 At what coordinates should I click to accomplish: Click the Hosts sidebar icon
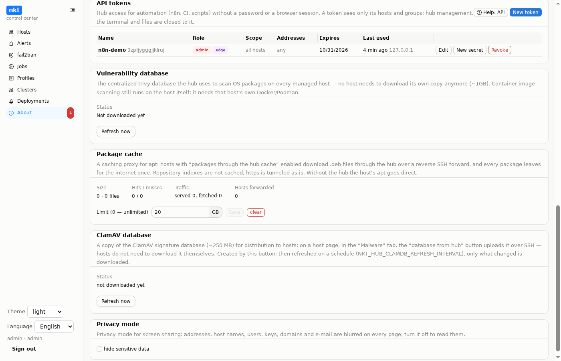[11, 32]
